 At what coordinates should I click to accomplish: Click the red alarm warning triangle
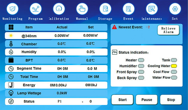(114, 27)
